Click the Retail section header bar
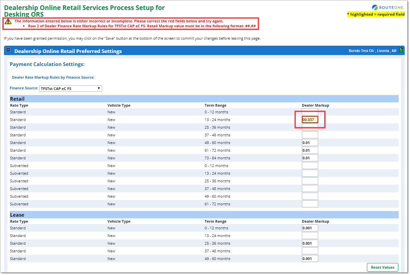Image resolution: width=410 pixels, height=275 pixels. point(204,99)
